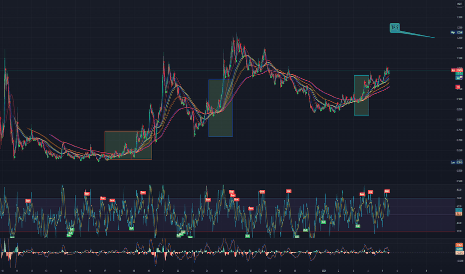Click the 40.00 level on oscillator scale

460,223
